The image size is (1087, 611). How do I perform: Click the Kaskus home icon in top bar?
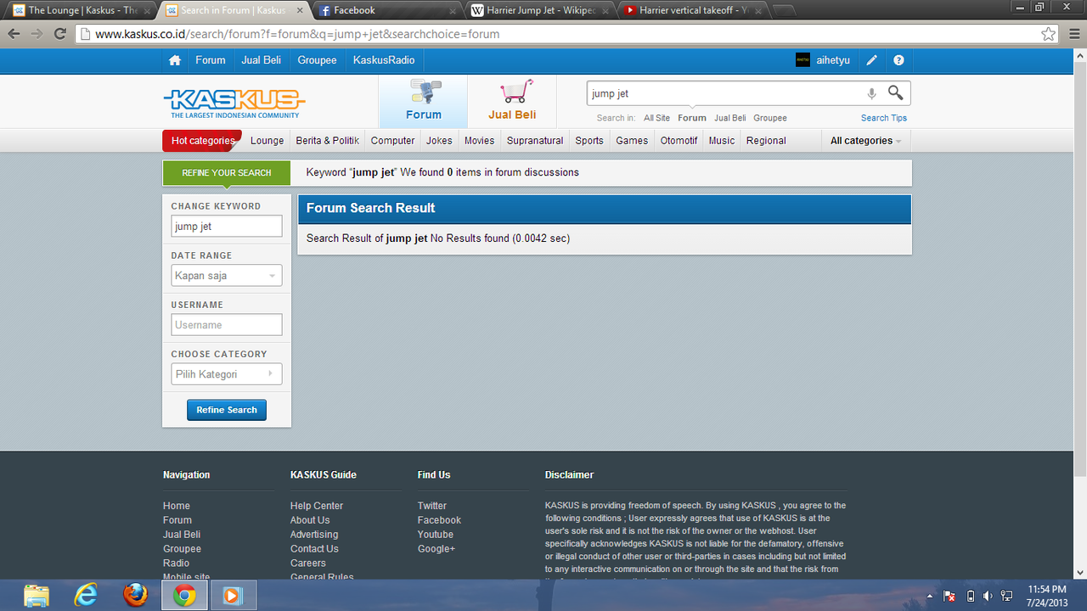175,60
